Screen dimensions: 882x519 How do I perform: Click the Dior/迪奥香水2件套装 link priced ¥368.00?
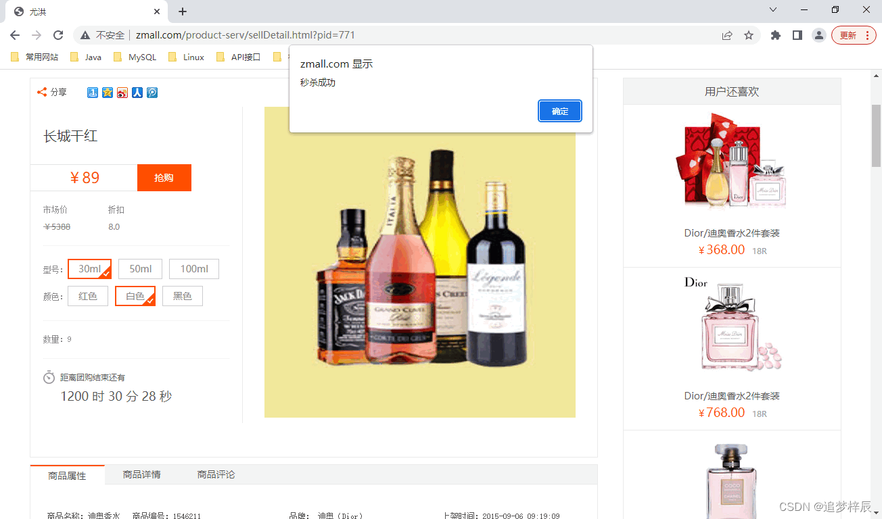(732, 233)
